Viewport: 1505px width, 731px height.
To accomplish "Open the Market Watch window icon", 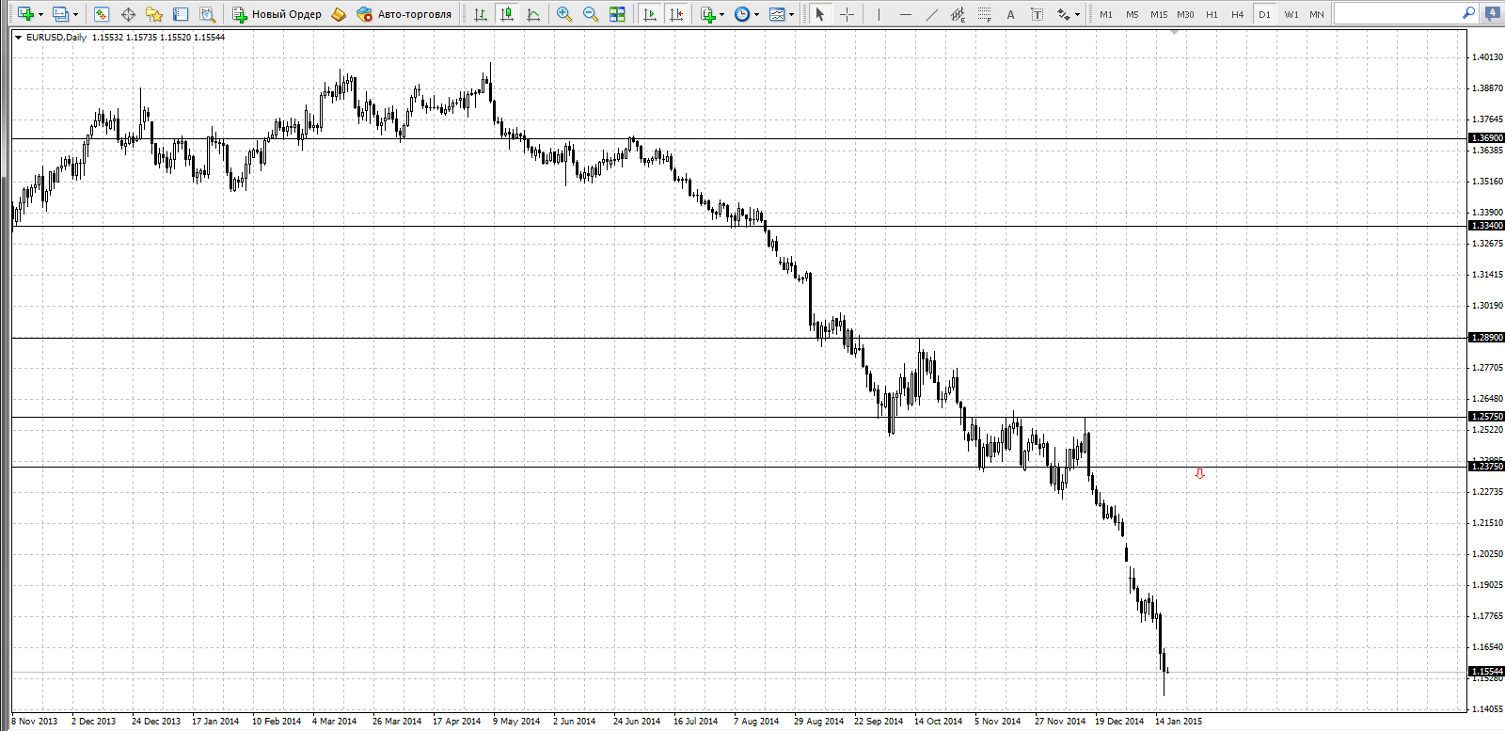I will 102,14.
